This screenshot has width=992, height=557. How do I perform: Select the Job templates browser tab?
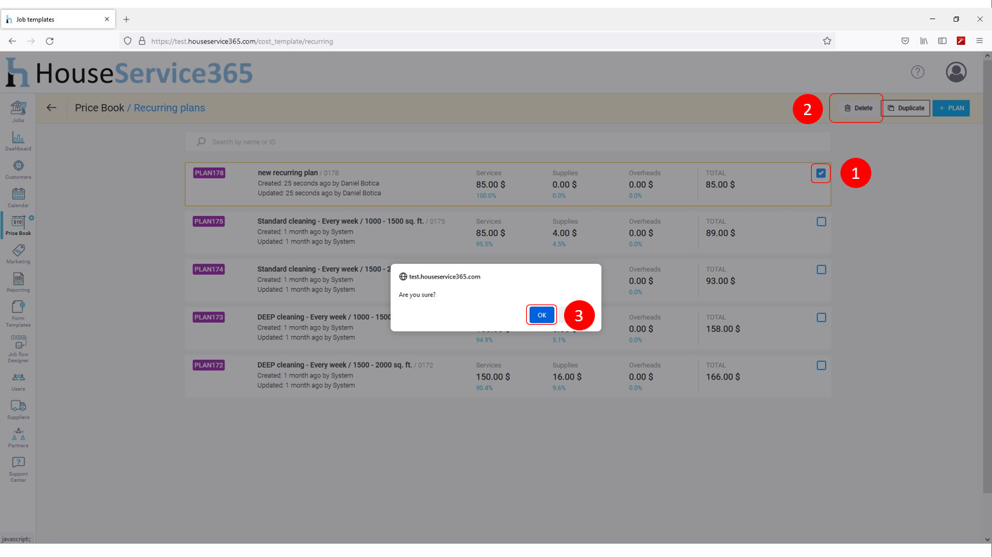coord(58,20)
